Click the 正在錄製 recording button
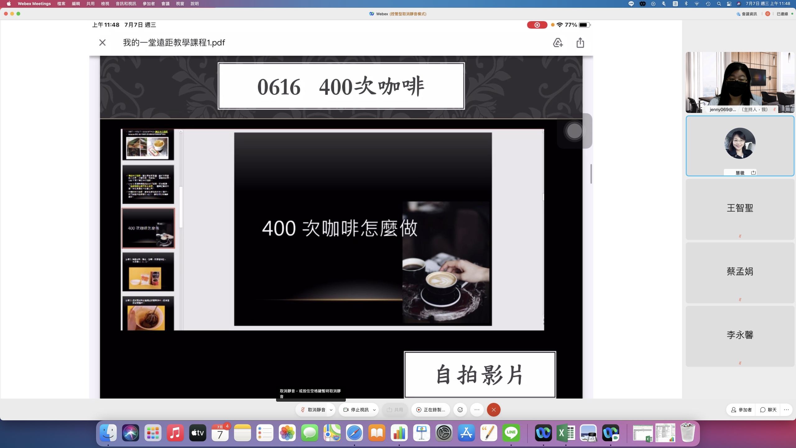 [x=431, y=410]
